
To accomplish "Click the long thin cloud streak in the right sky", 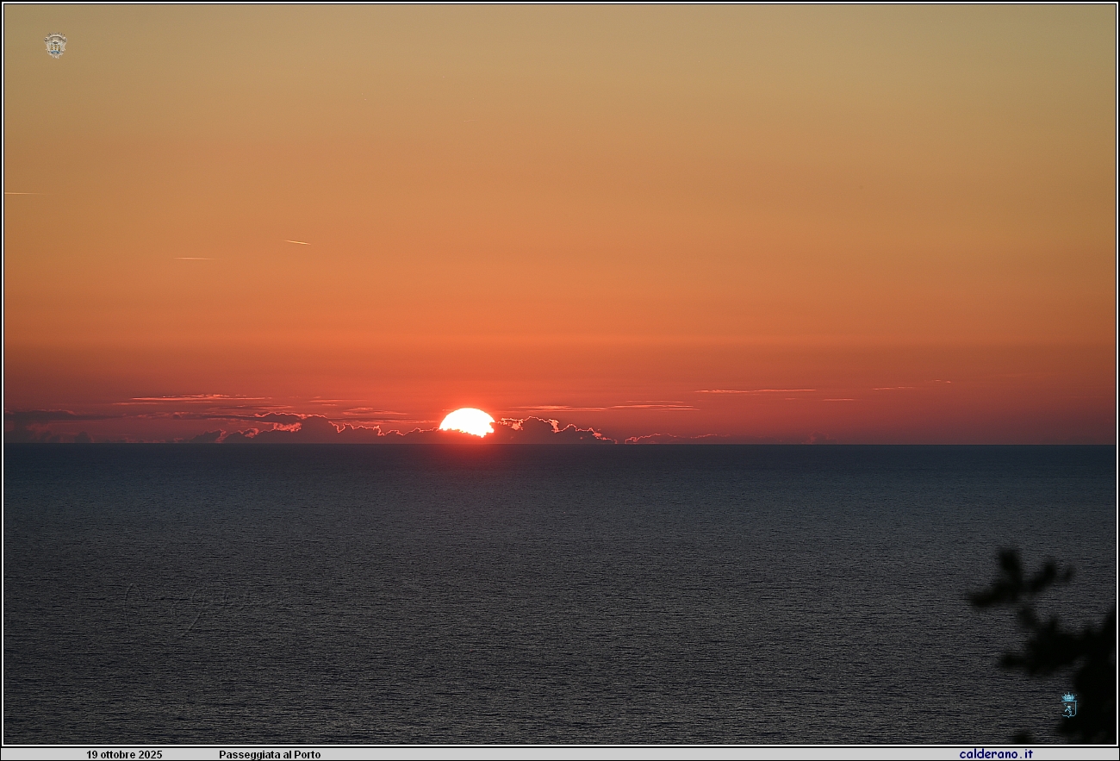I will pos(754,391).
